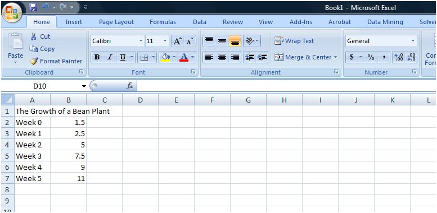437x213 pixels.
Task: Open the borders dropdown arrow
Action: (x=154, y=57)
